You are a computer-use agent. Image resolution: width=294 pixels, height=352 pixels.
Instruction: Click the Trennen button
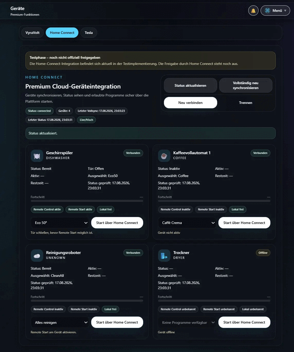246,103
